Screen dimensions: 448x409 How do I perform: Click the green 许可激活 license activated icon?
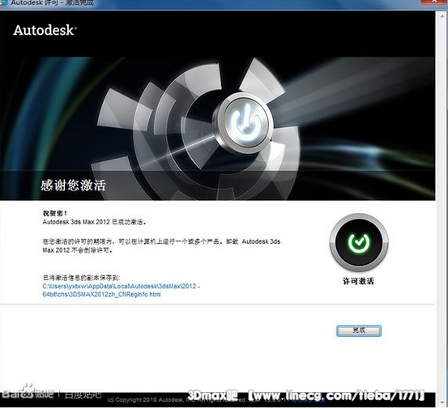tap(359, 242)
